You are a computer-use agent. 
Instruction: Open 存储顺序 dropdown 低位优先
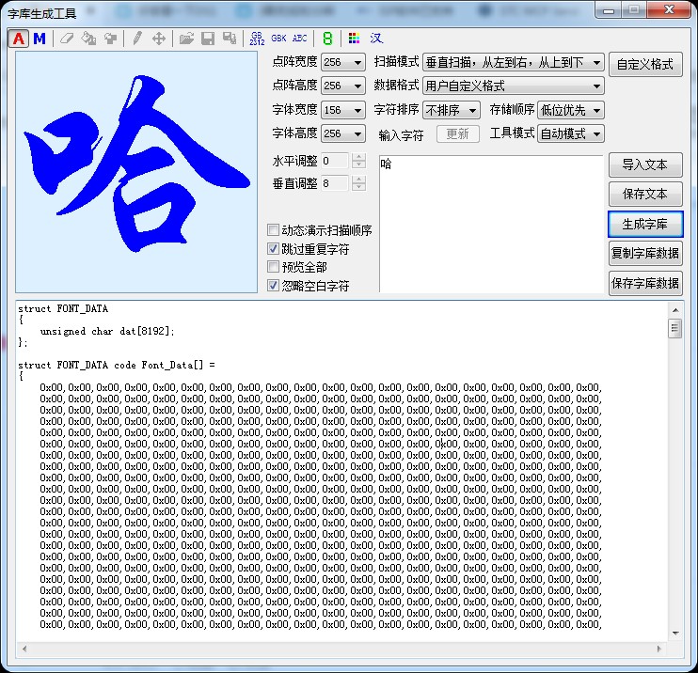pyautogui.click(x=571, y=110)
